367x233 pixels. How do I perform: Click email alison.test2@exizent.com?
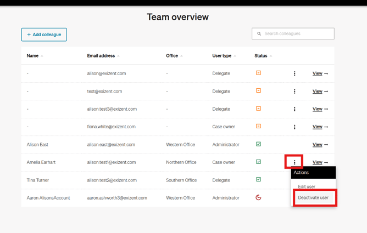click(112, 180)
